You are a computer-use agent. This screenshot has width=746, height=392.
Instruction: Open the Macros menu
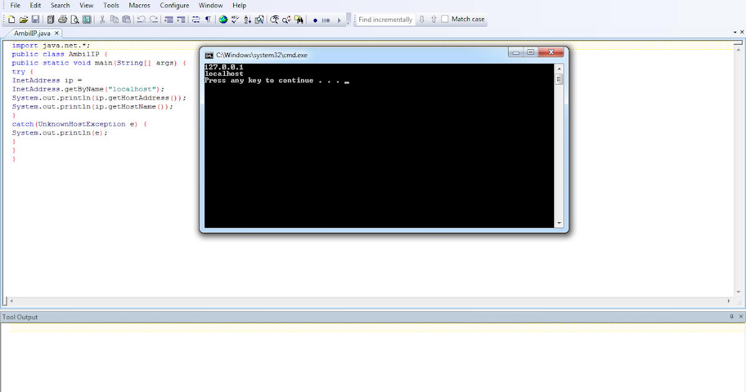139,5
